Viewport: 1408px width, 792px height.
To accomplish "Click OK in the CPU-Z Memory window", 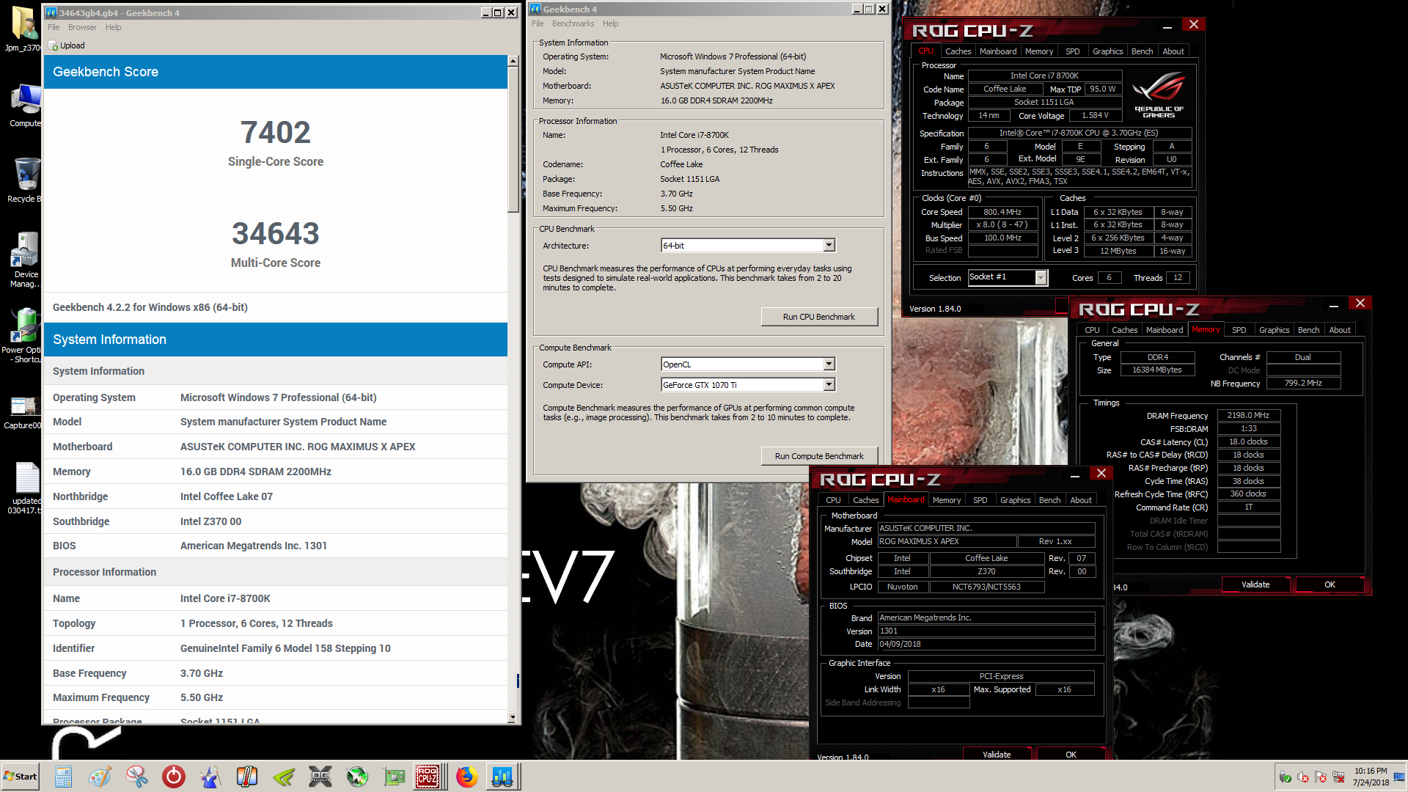I will pyautogui.click(x=1330, y=584).
